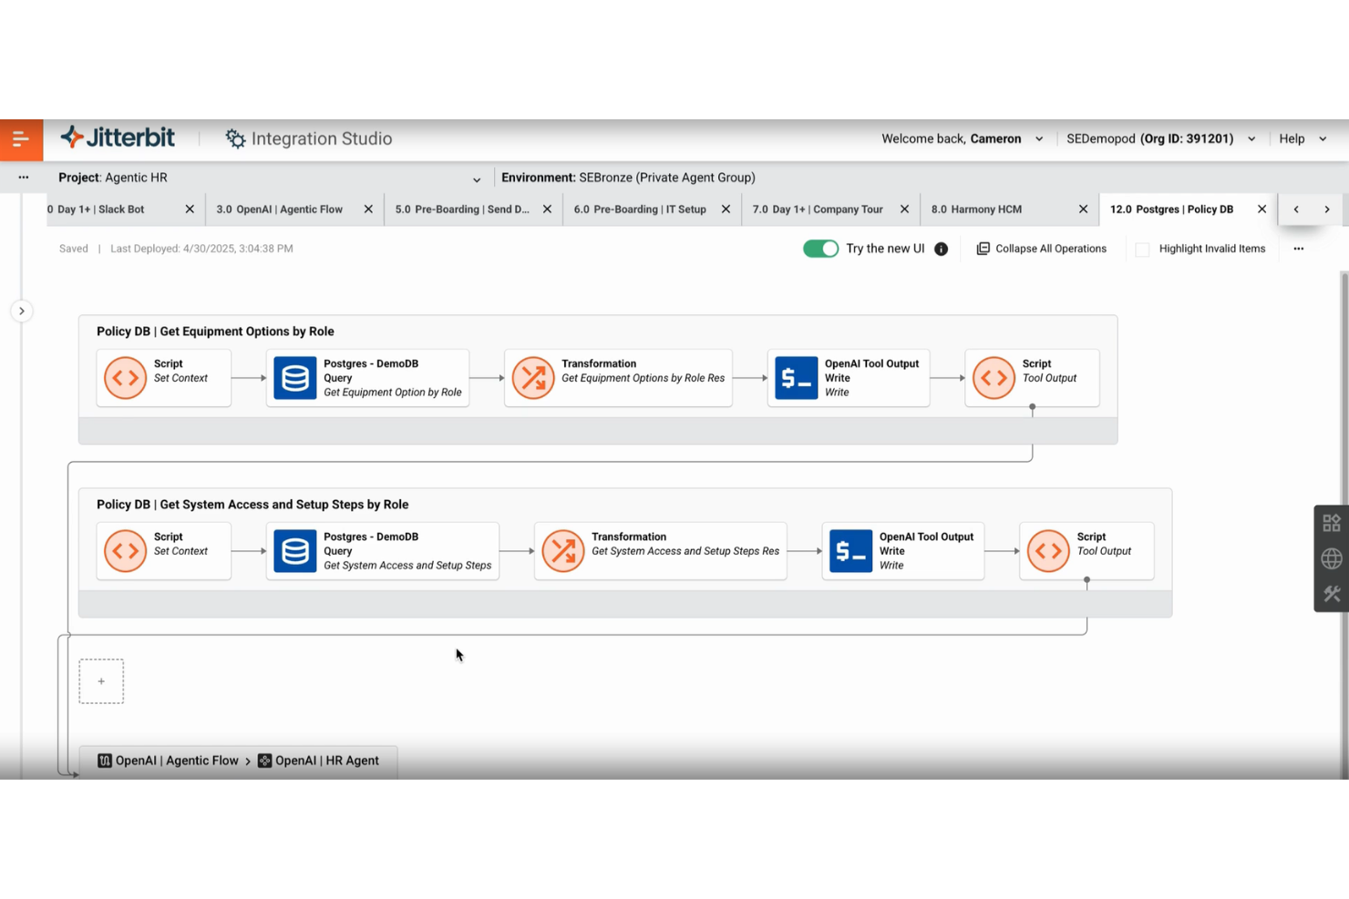Click the connector dot under Get System Access Tool Output
Viewport: 1349px width, 899px height.
click(x=1087, y=580)
